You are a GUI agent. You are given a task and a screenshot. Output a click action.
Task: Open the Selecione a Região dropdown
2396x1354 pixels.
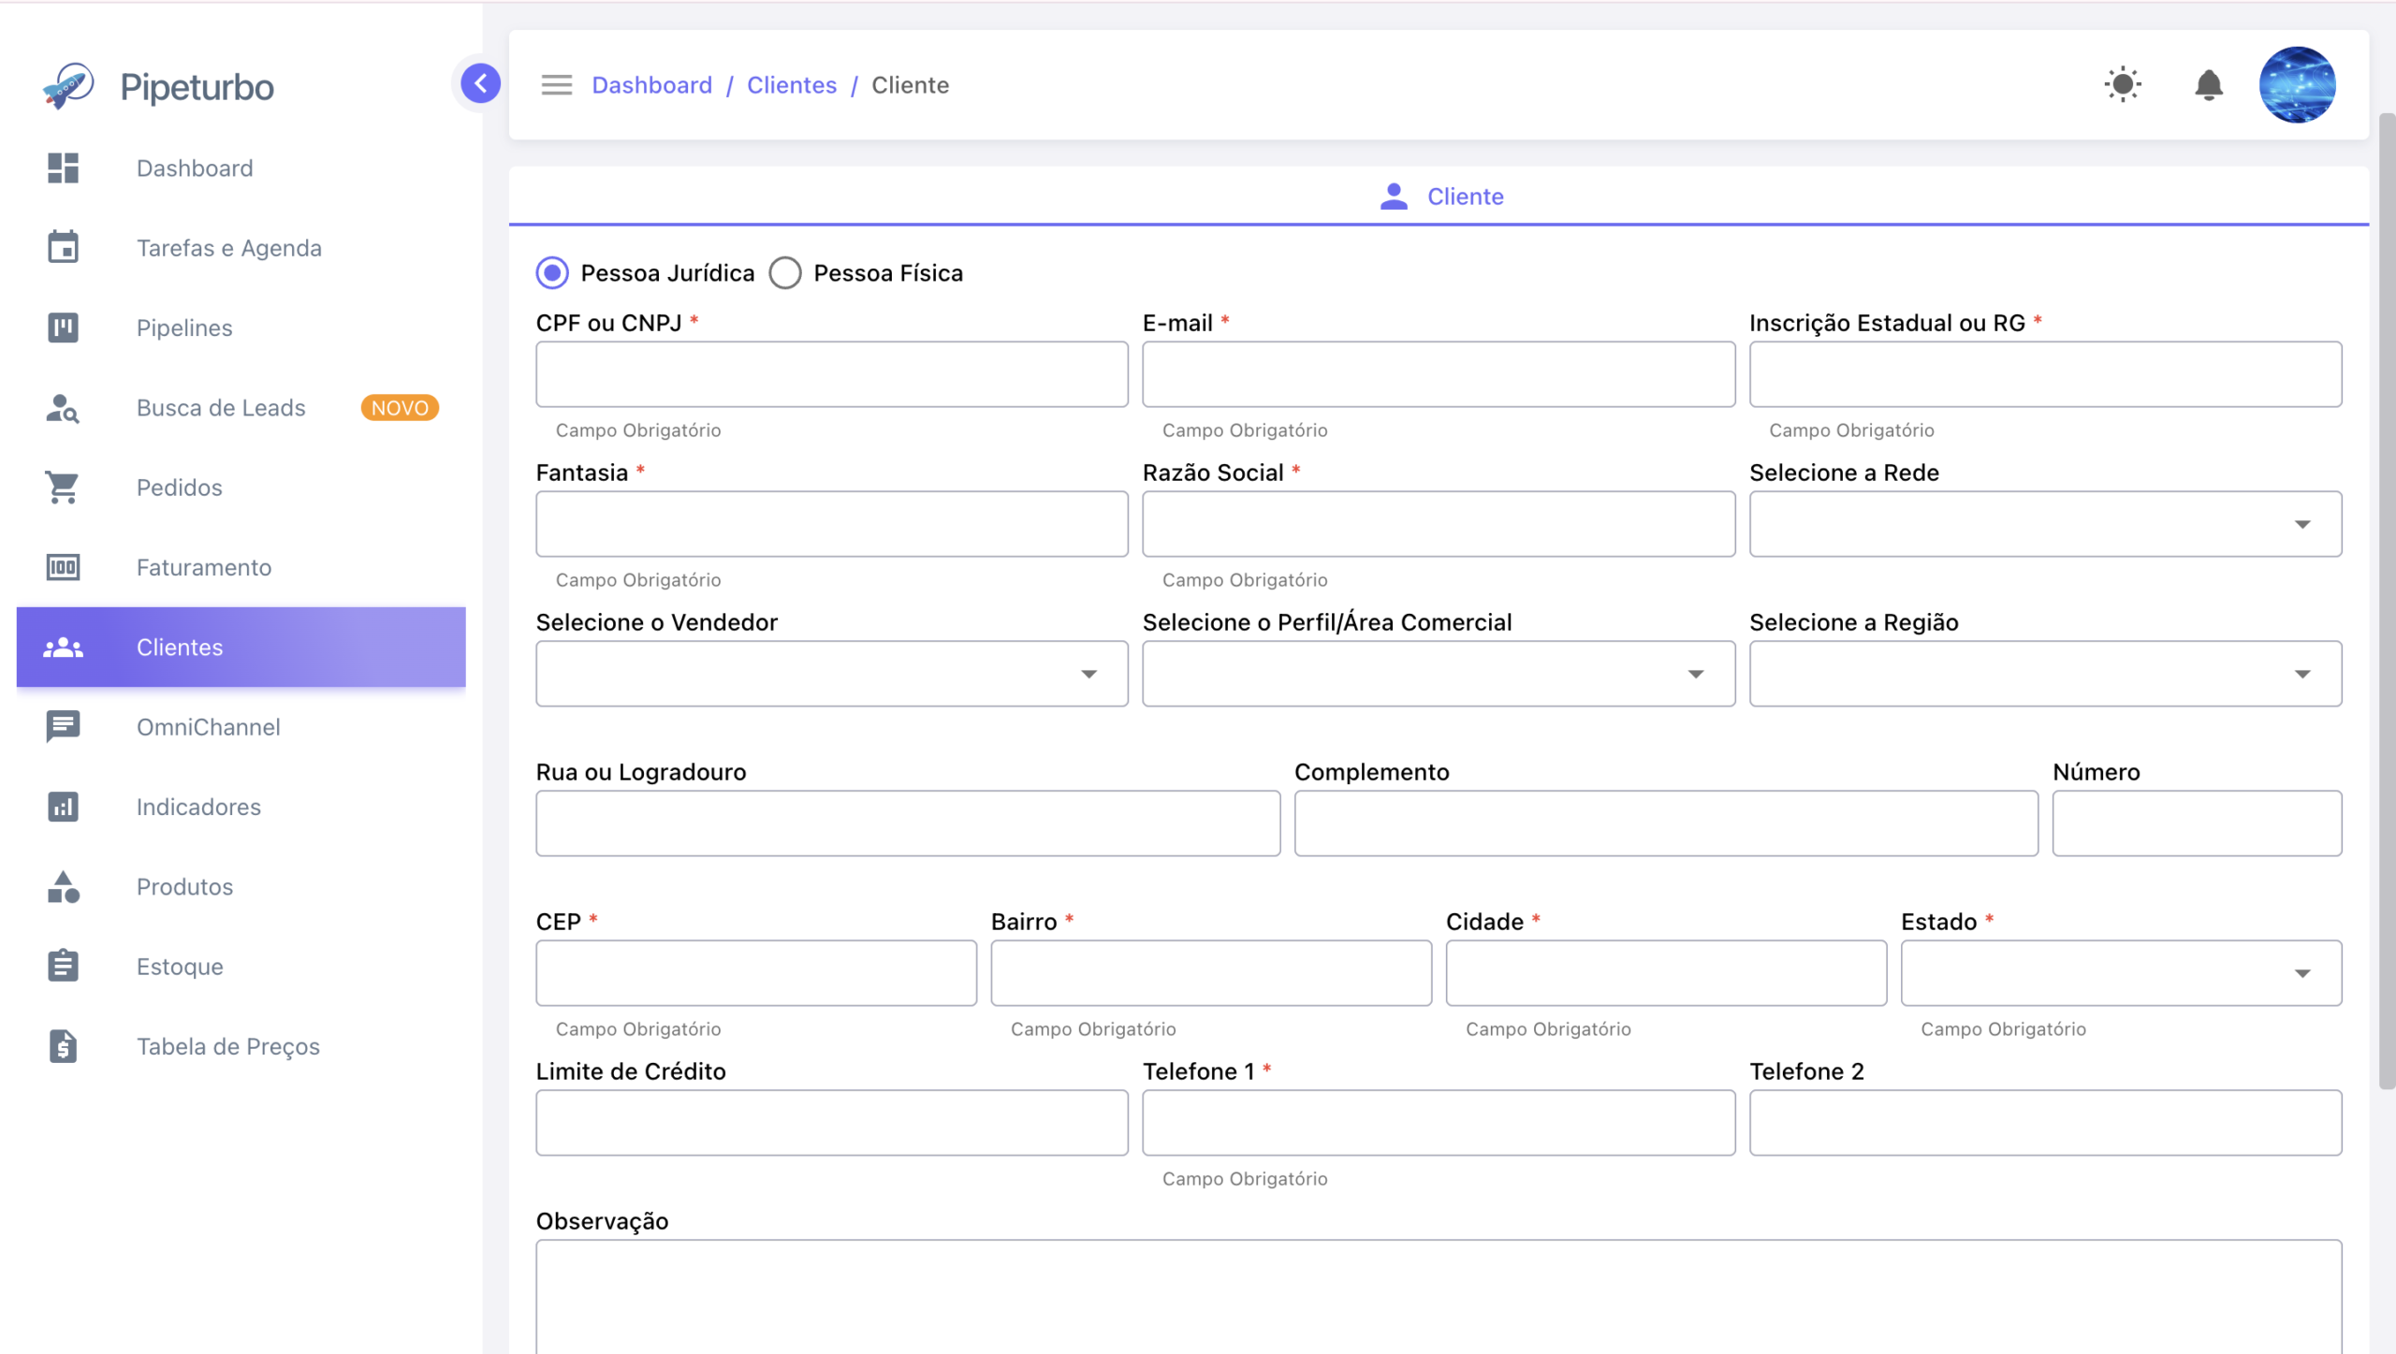2045,674
